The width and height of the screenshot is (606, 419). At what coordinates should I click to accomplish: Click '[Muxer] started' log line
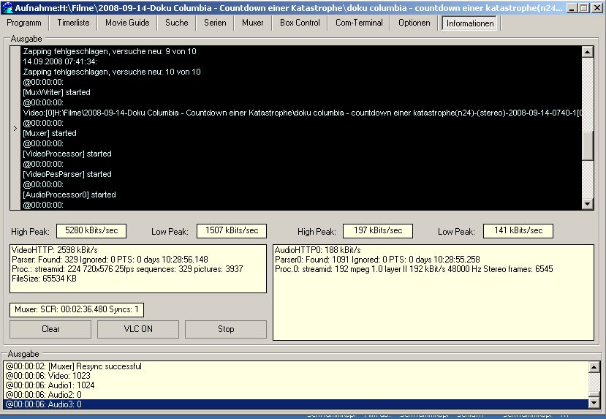(50, 133)
